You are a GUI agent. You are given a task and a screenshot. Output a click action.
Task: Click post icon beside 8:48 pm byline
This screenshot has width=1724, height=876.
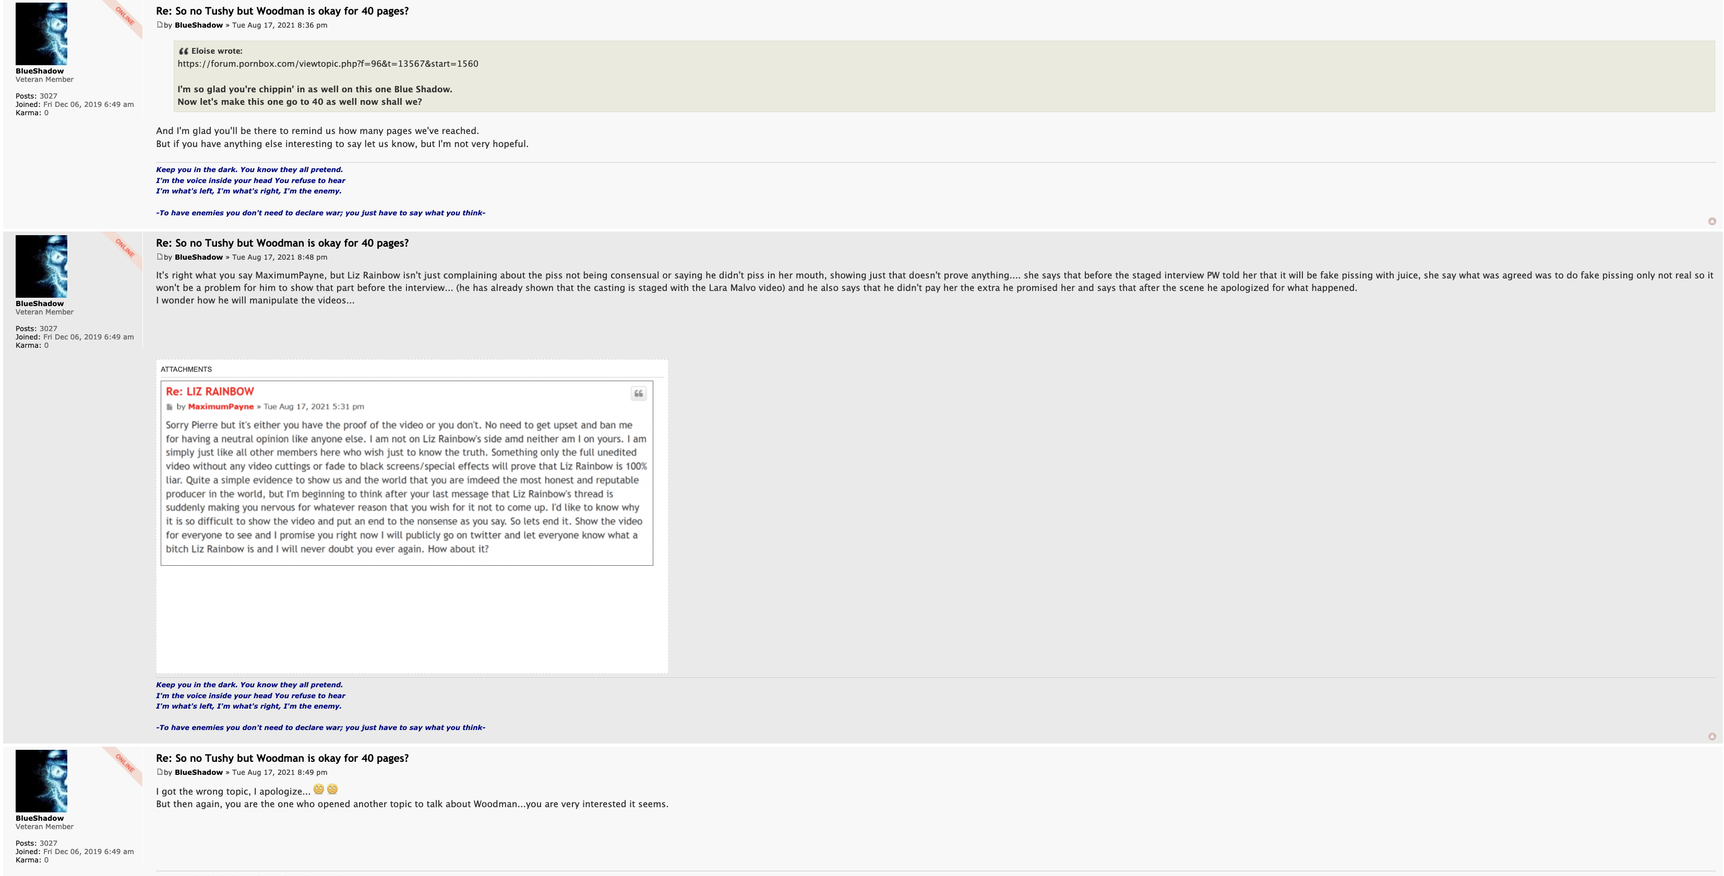click(159, 257)
